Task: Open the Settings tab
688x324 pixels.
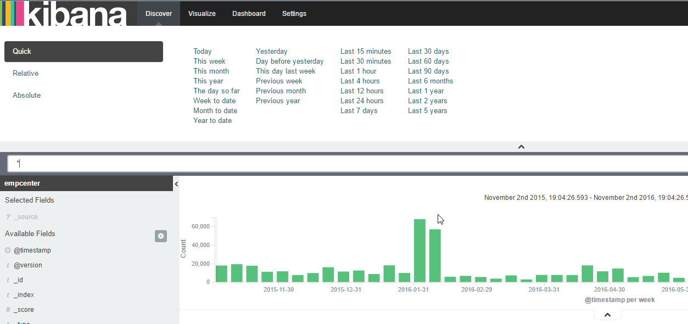Action: (x=294, y=13)
